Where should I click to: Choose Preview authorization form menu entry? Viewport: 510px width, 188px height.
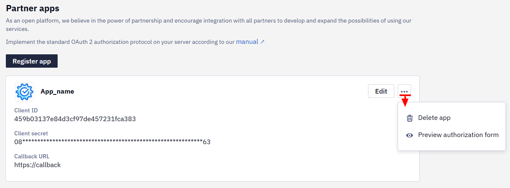pyautogui.click(x=452, y=135)
